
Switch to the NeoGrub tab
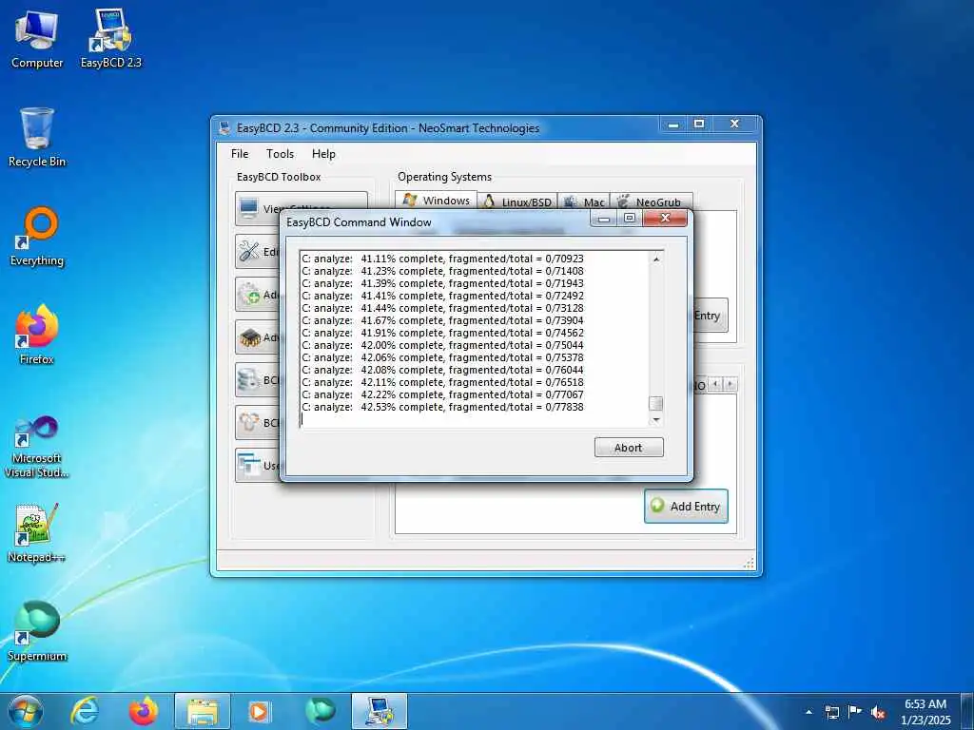651,202
